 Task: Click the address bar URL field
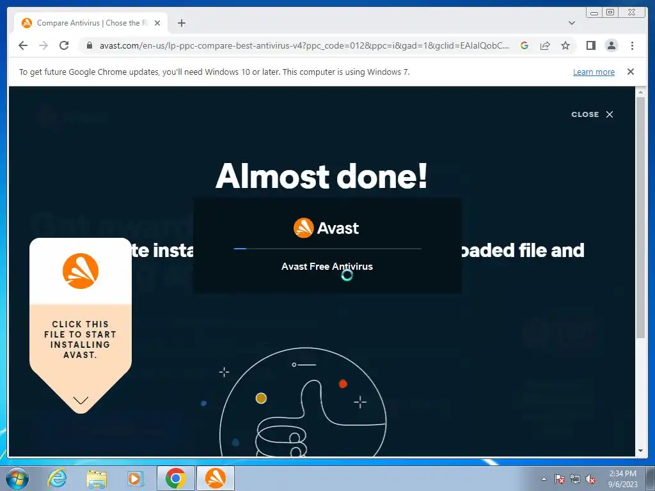(x=304, y=45)
